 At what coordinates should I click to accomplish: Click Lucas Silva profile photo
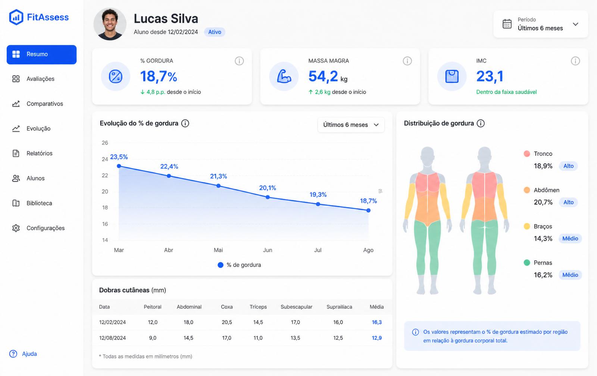[x=110, y=24]
